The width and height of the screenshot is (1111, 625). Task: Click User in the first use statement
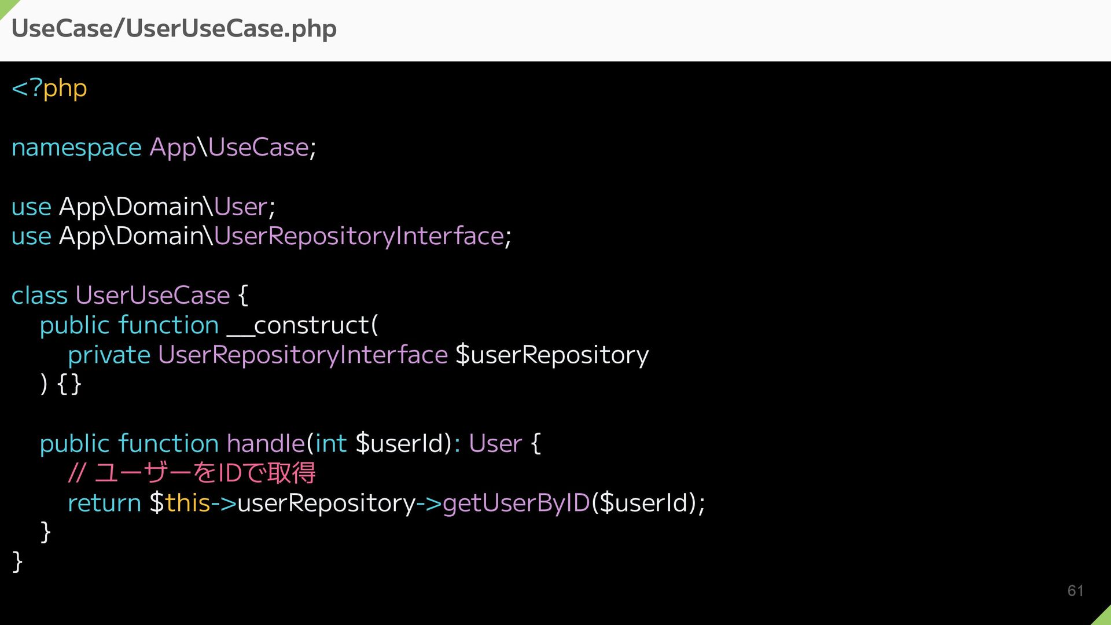(241, 207)
